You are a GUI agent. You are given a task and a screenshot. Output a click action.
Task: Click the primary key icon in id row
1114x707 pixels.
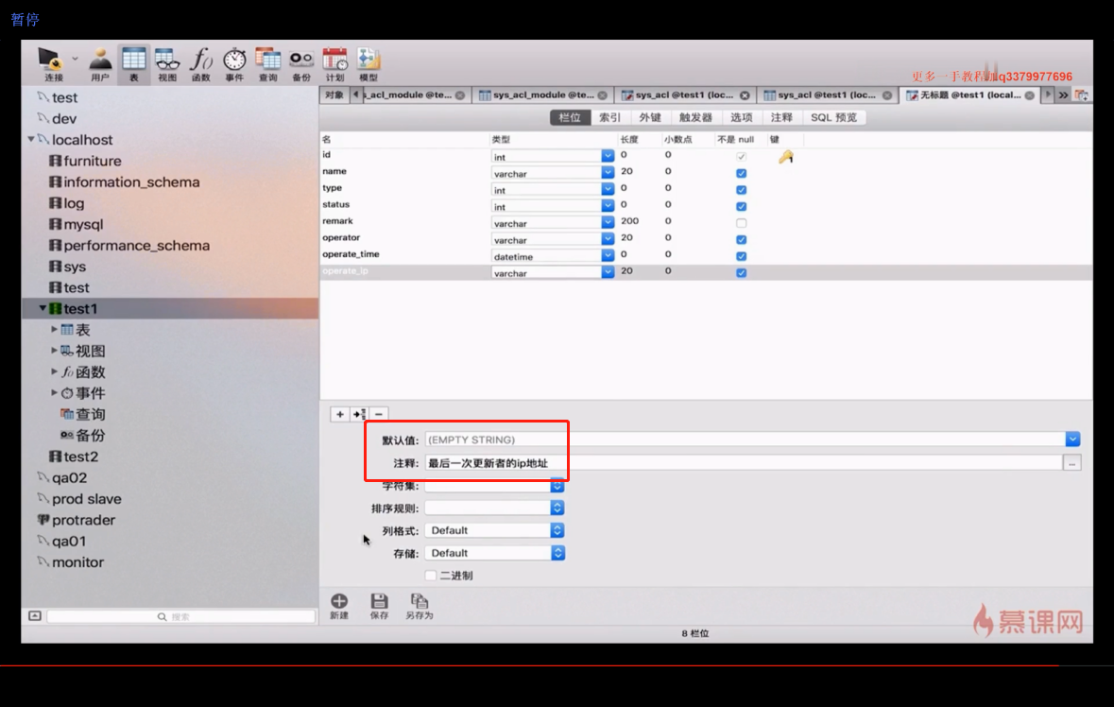[x=786, y=157]
